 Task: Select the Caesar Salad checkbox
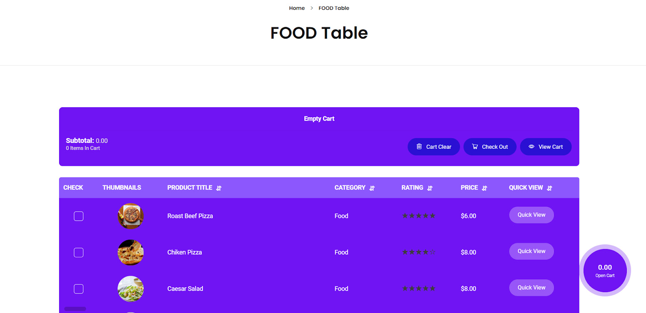[79, 289]
